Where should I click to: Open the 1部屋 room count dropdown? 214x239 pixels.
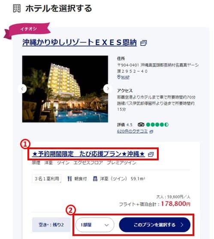coord(95,225)
